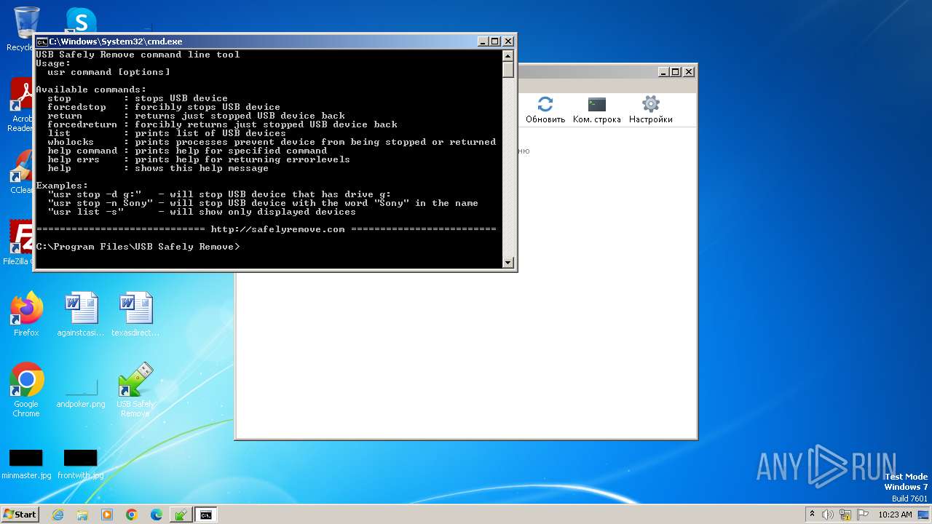932x524 pixels.
Task: Open texasdirect Word document on desktop
Action: (x=135, y=314)
